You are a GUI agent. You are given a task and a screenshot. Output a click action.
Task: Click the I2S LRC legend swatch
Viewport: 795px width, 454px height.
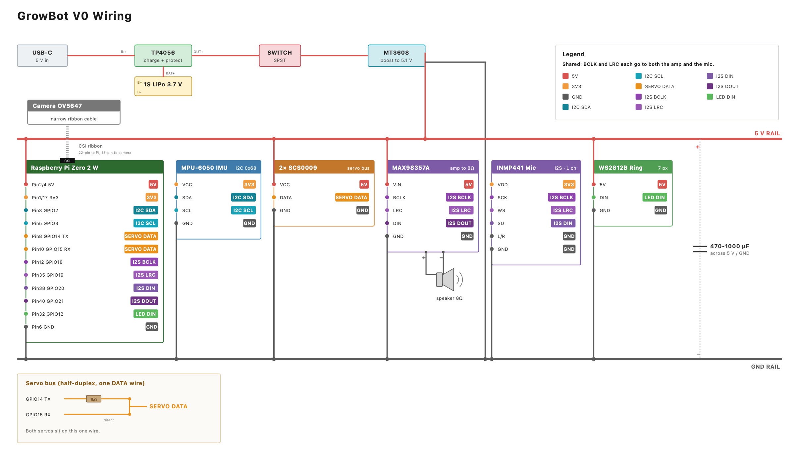click(x=639, y=107)
